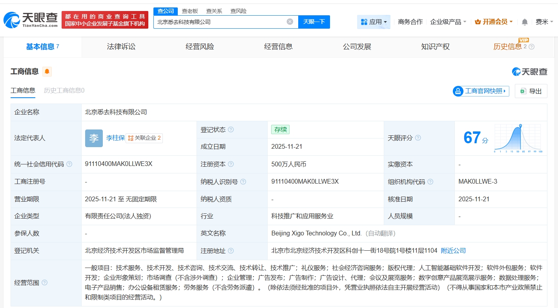
Task: Click the notification bell in the header
Action: (525, 22)
